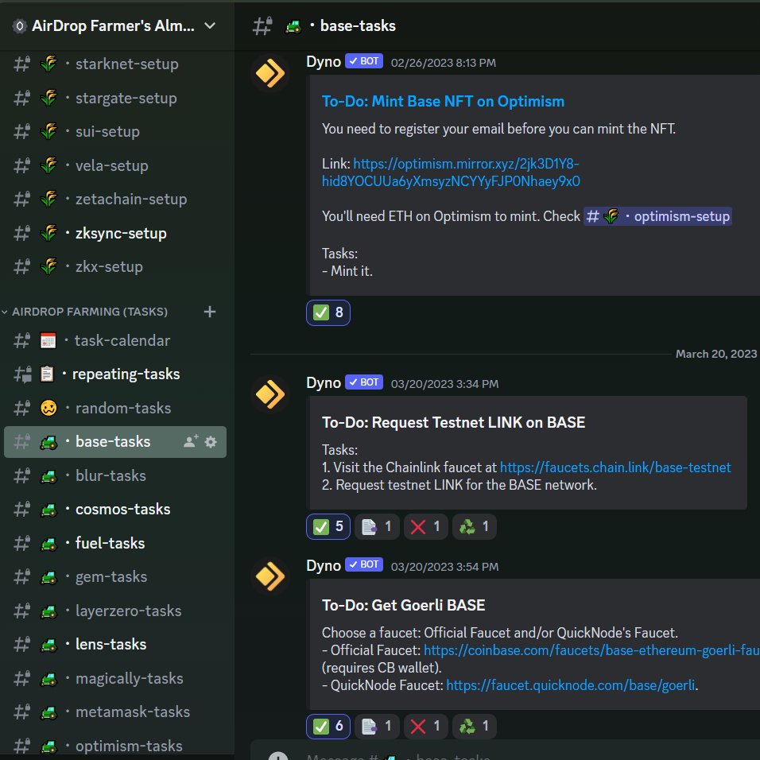Toggle recycle reaction on Request Testnet LINK message
760x760 pixels.
click(474, 526)
